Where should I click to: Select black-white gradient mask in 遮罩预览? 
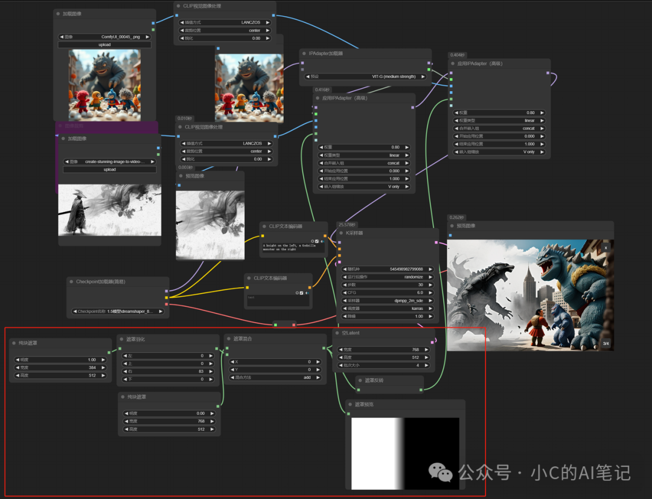tap(406, 454)
